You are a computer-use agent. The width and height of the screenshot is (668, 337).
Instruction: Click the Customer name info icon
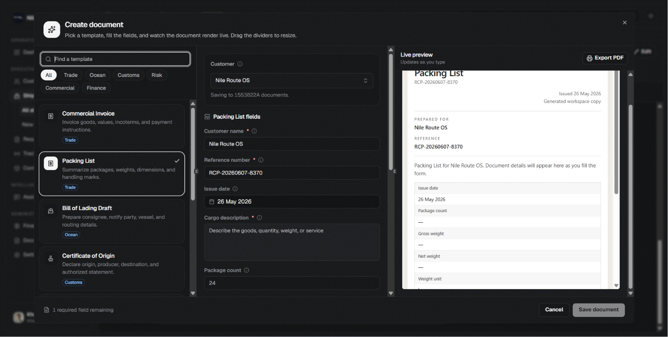tap(254, 131)
